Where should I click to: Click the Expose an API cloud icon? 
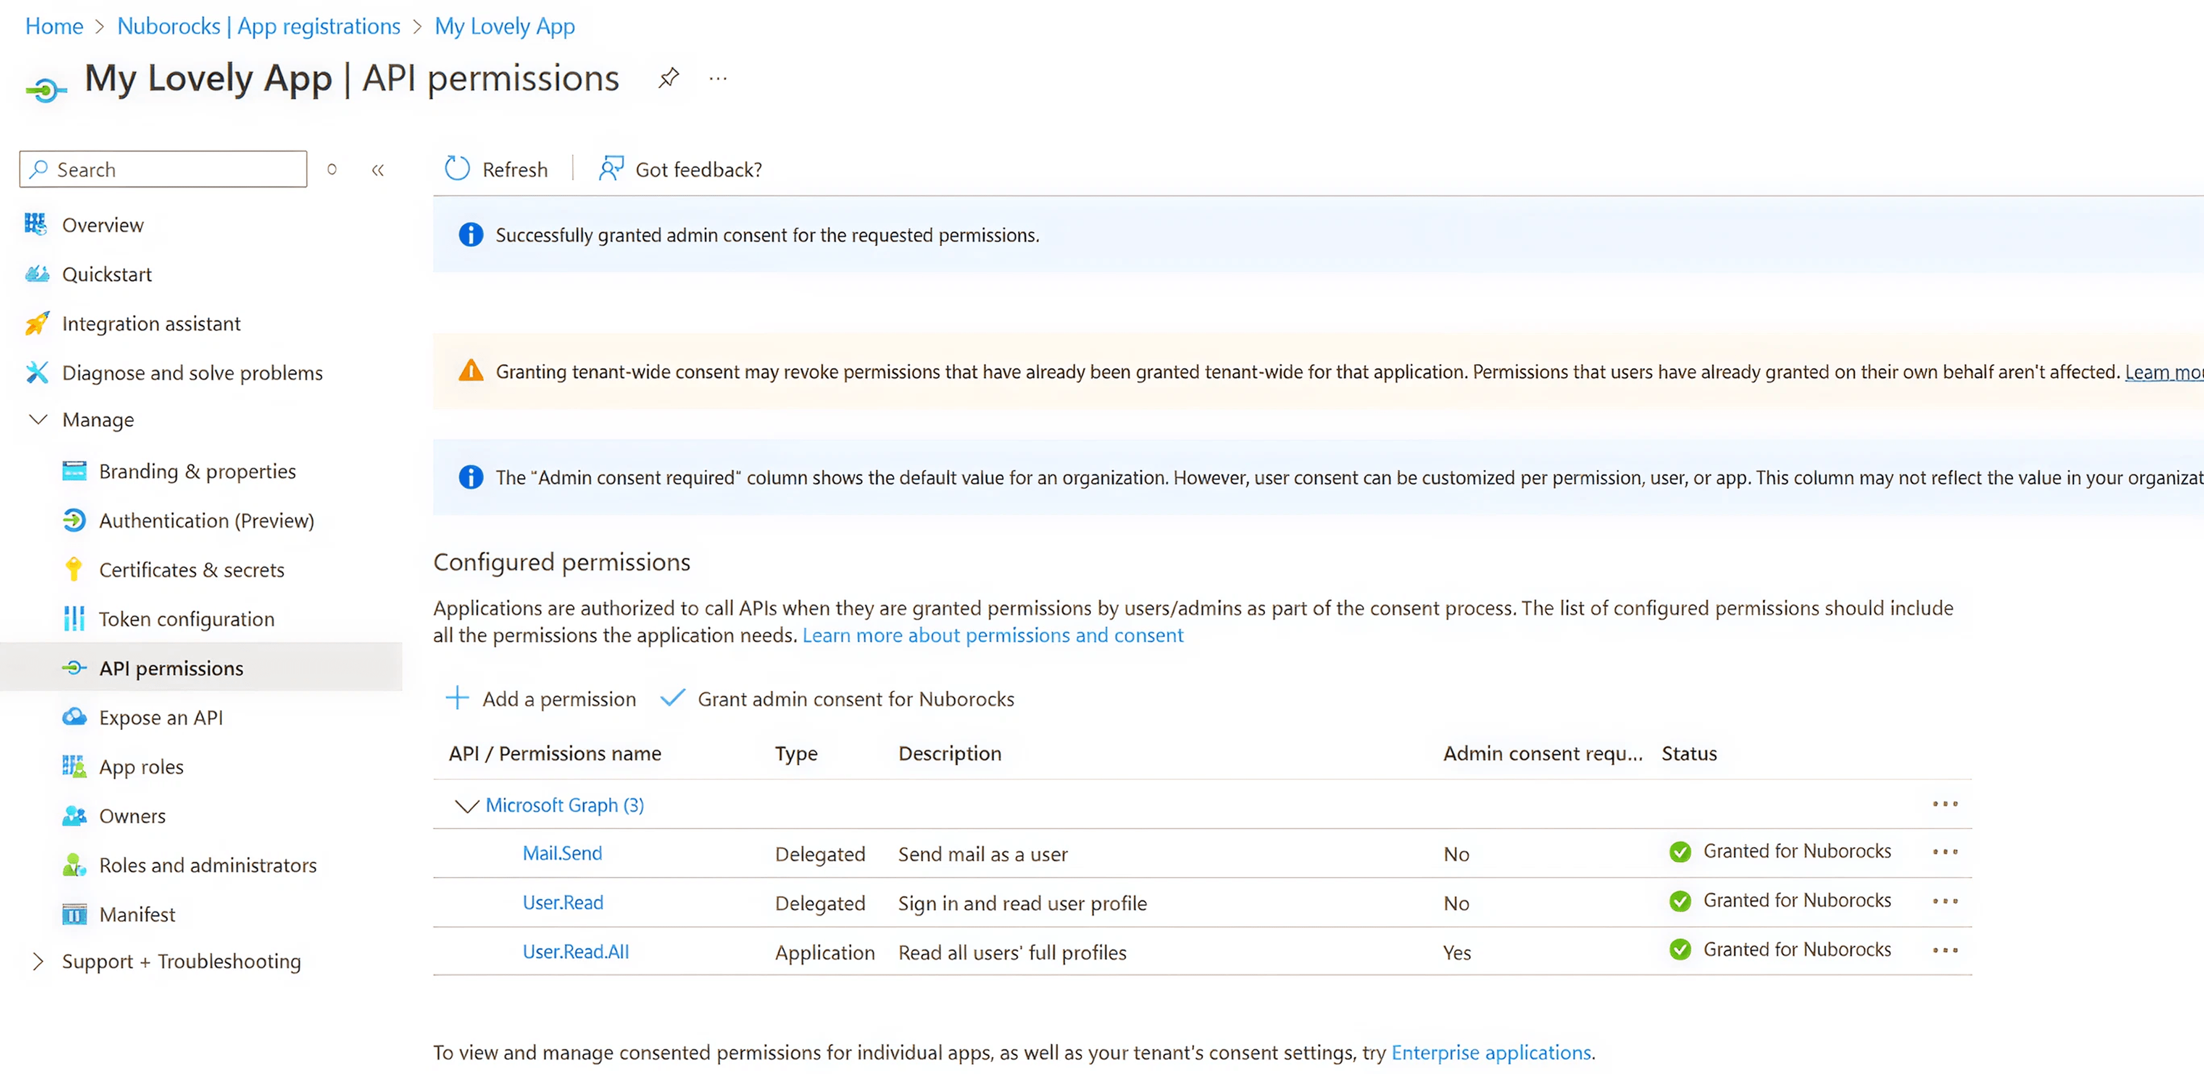[x=75, y=717]
